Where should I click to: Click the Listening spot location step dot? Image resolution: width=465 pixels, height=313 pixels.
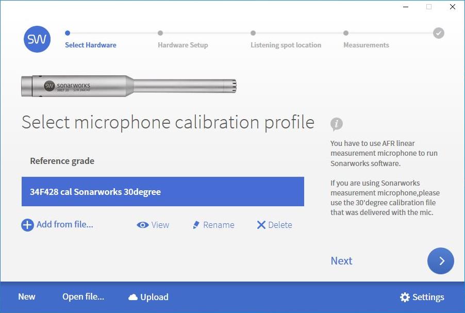(252, 32)
